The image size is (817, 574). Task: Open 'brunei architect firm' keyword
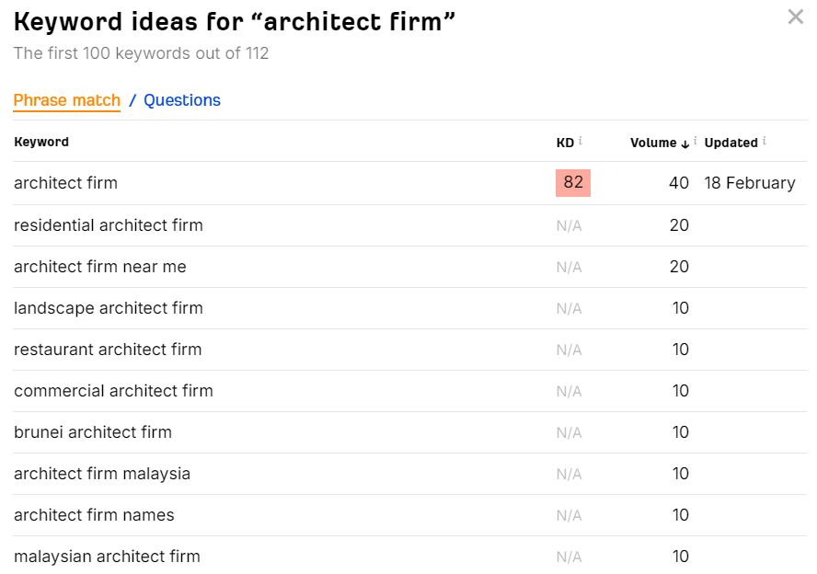93,431
